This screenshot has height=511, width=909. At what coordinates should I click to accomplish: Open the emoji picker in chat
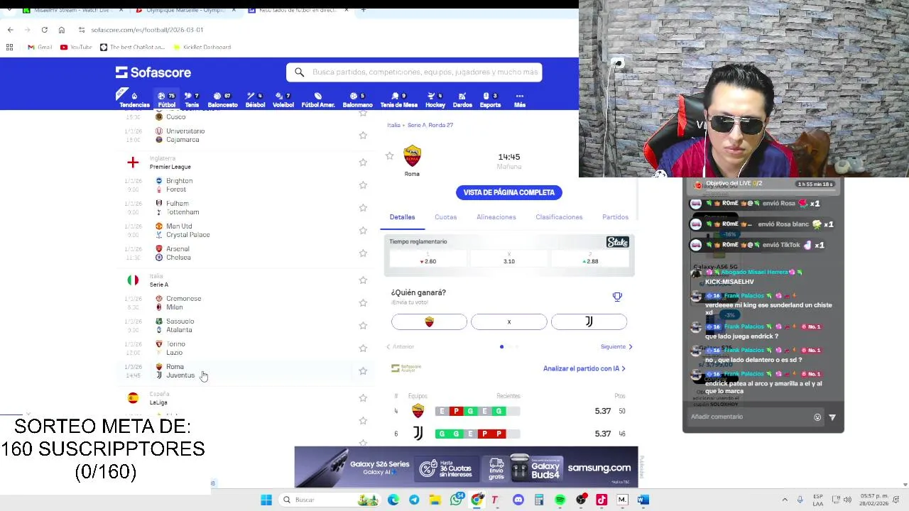pos(817,417)
